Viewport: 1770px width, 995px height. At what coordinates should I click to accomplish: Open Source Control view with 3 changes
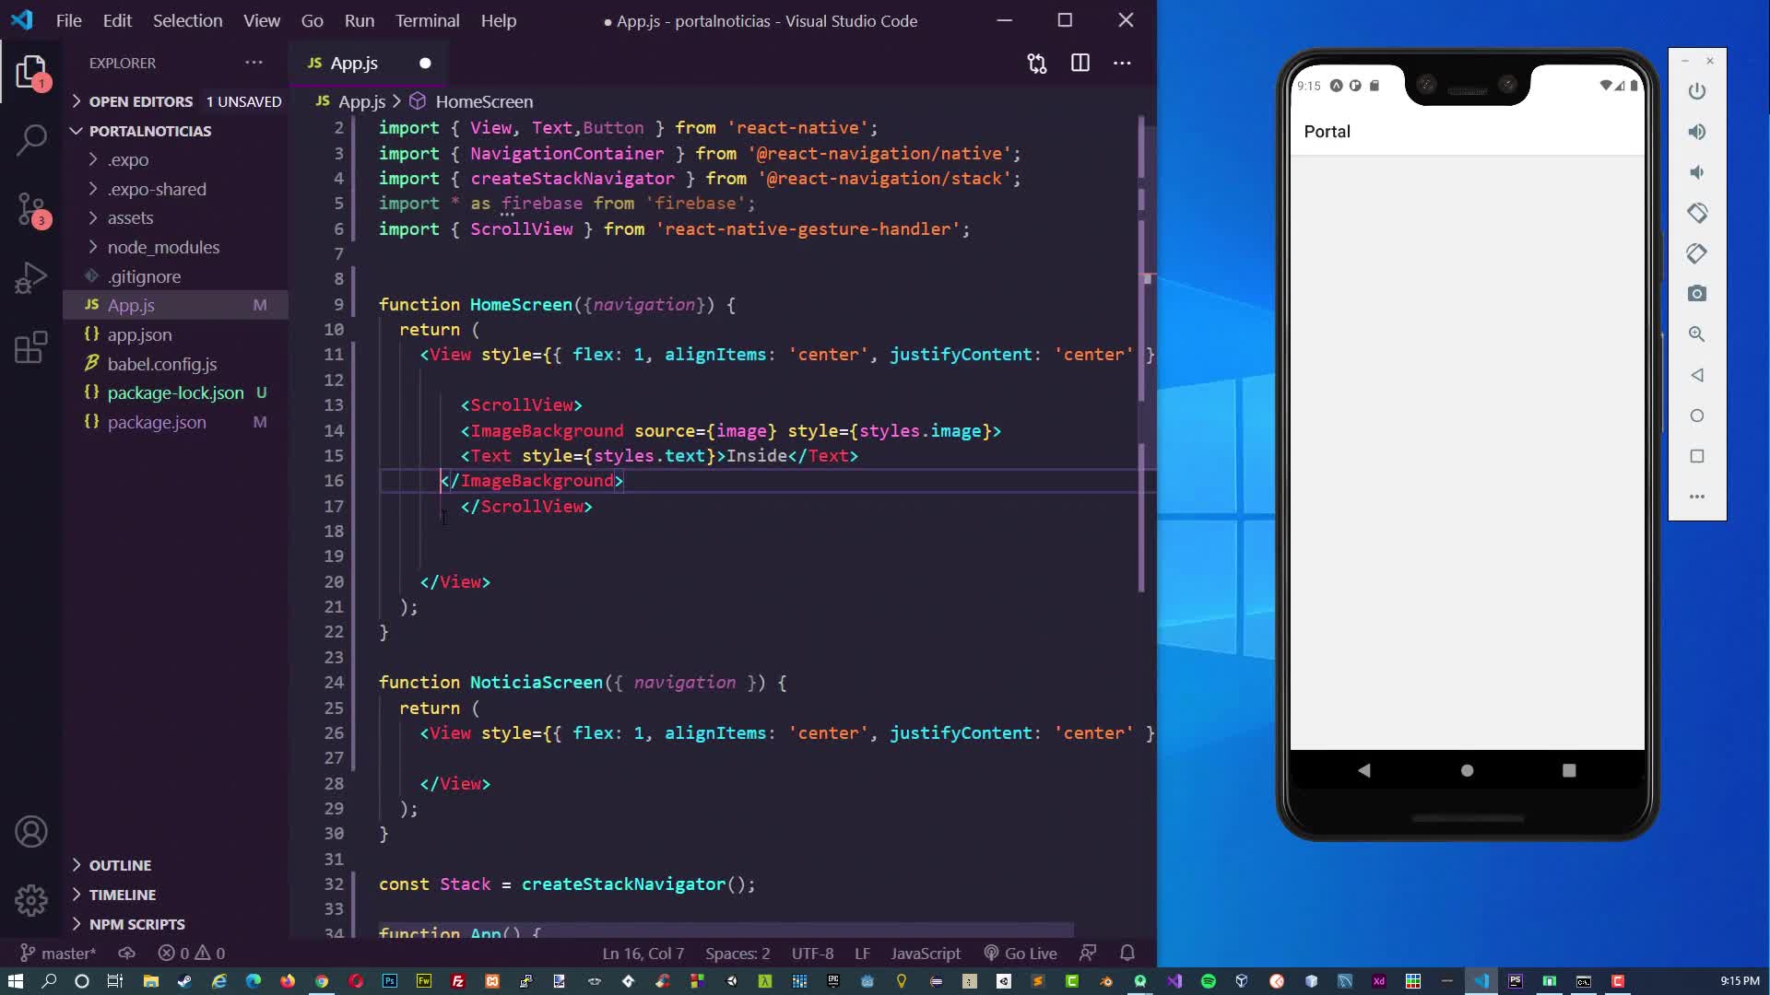coord(31,208)
